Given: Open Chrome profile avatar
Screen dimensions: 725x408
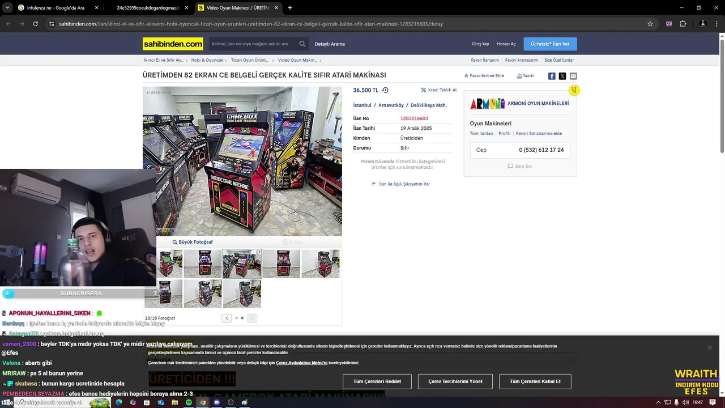Looking at the screenshot, I should point(703,24).
